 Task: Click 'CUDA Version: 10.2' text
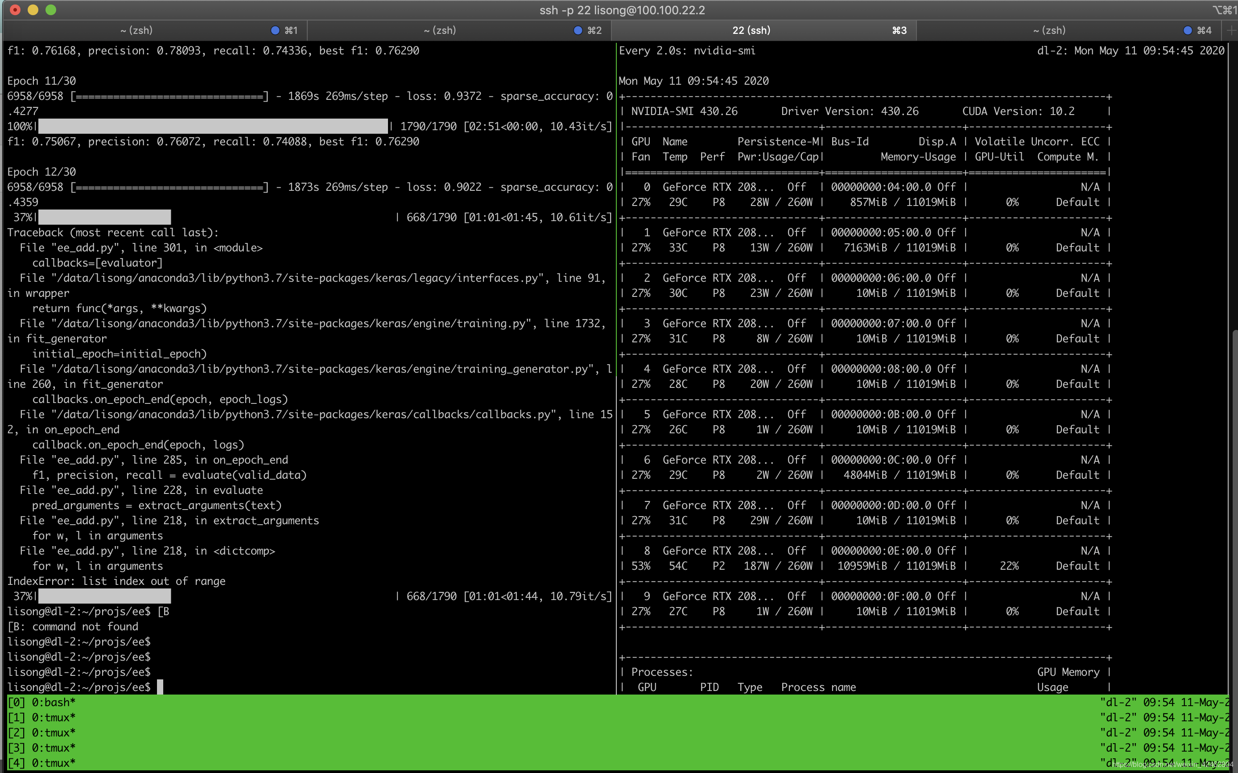click(x=1018, y=111)
